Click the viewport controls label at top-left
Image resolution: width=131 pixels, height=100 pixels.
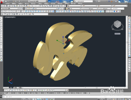coord(9,17)
